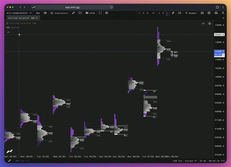Go forward with the browser forward arrow
Viewport: 231px width, 167px height.
tap(24, 7)
